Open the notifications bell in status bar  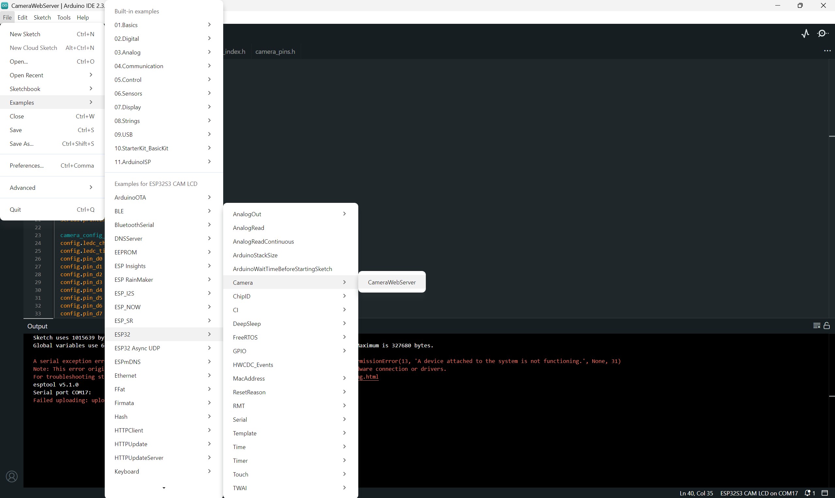[808, 493]
